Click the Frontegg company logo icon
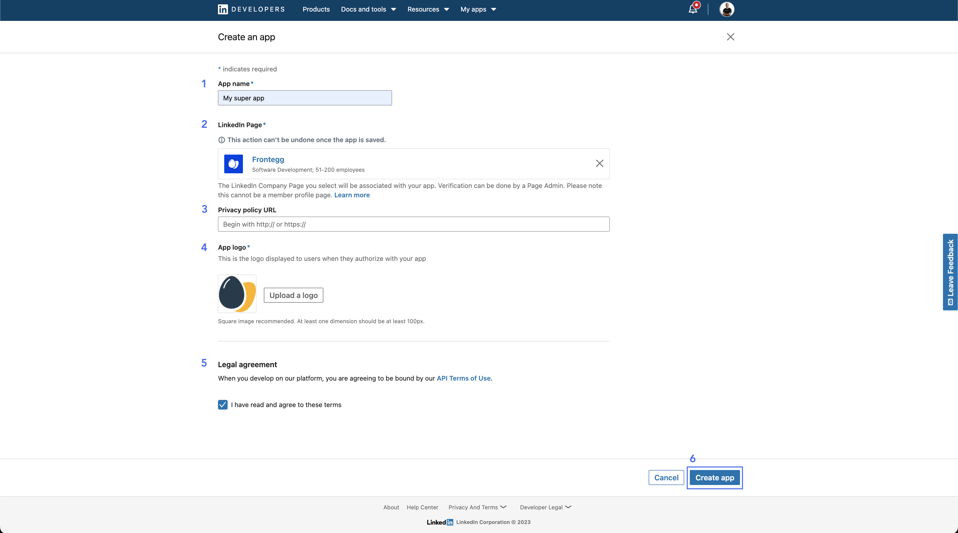958x533 pixels. point(234,164)
